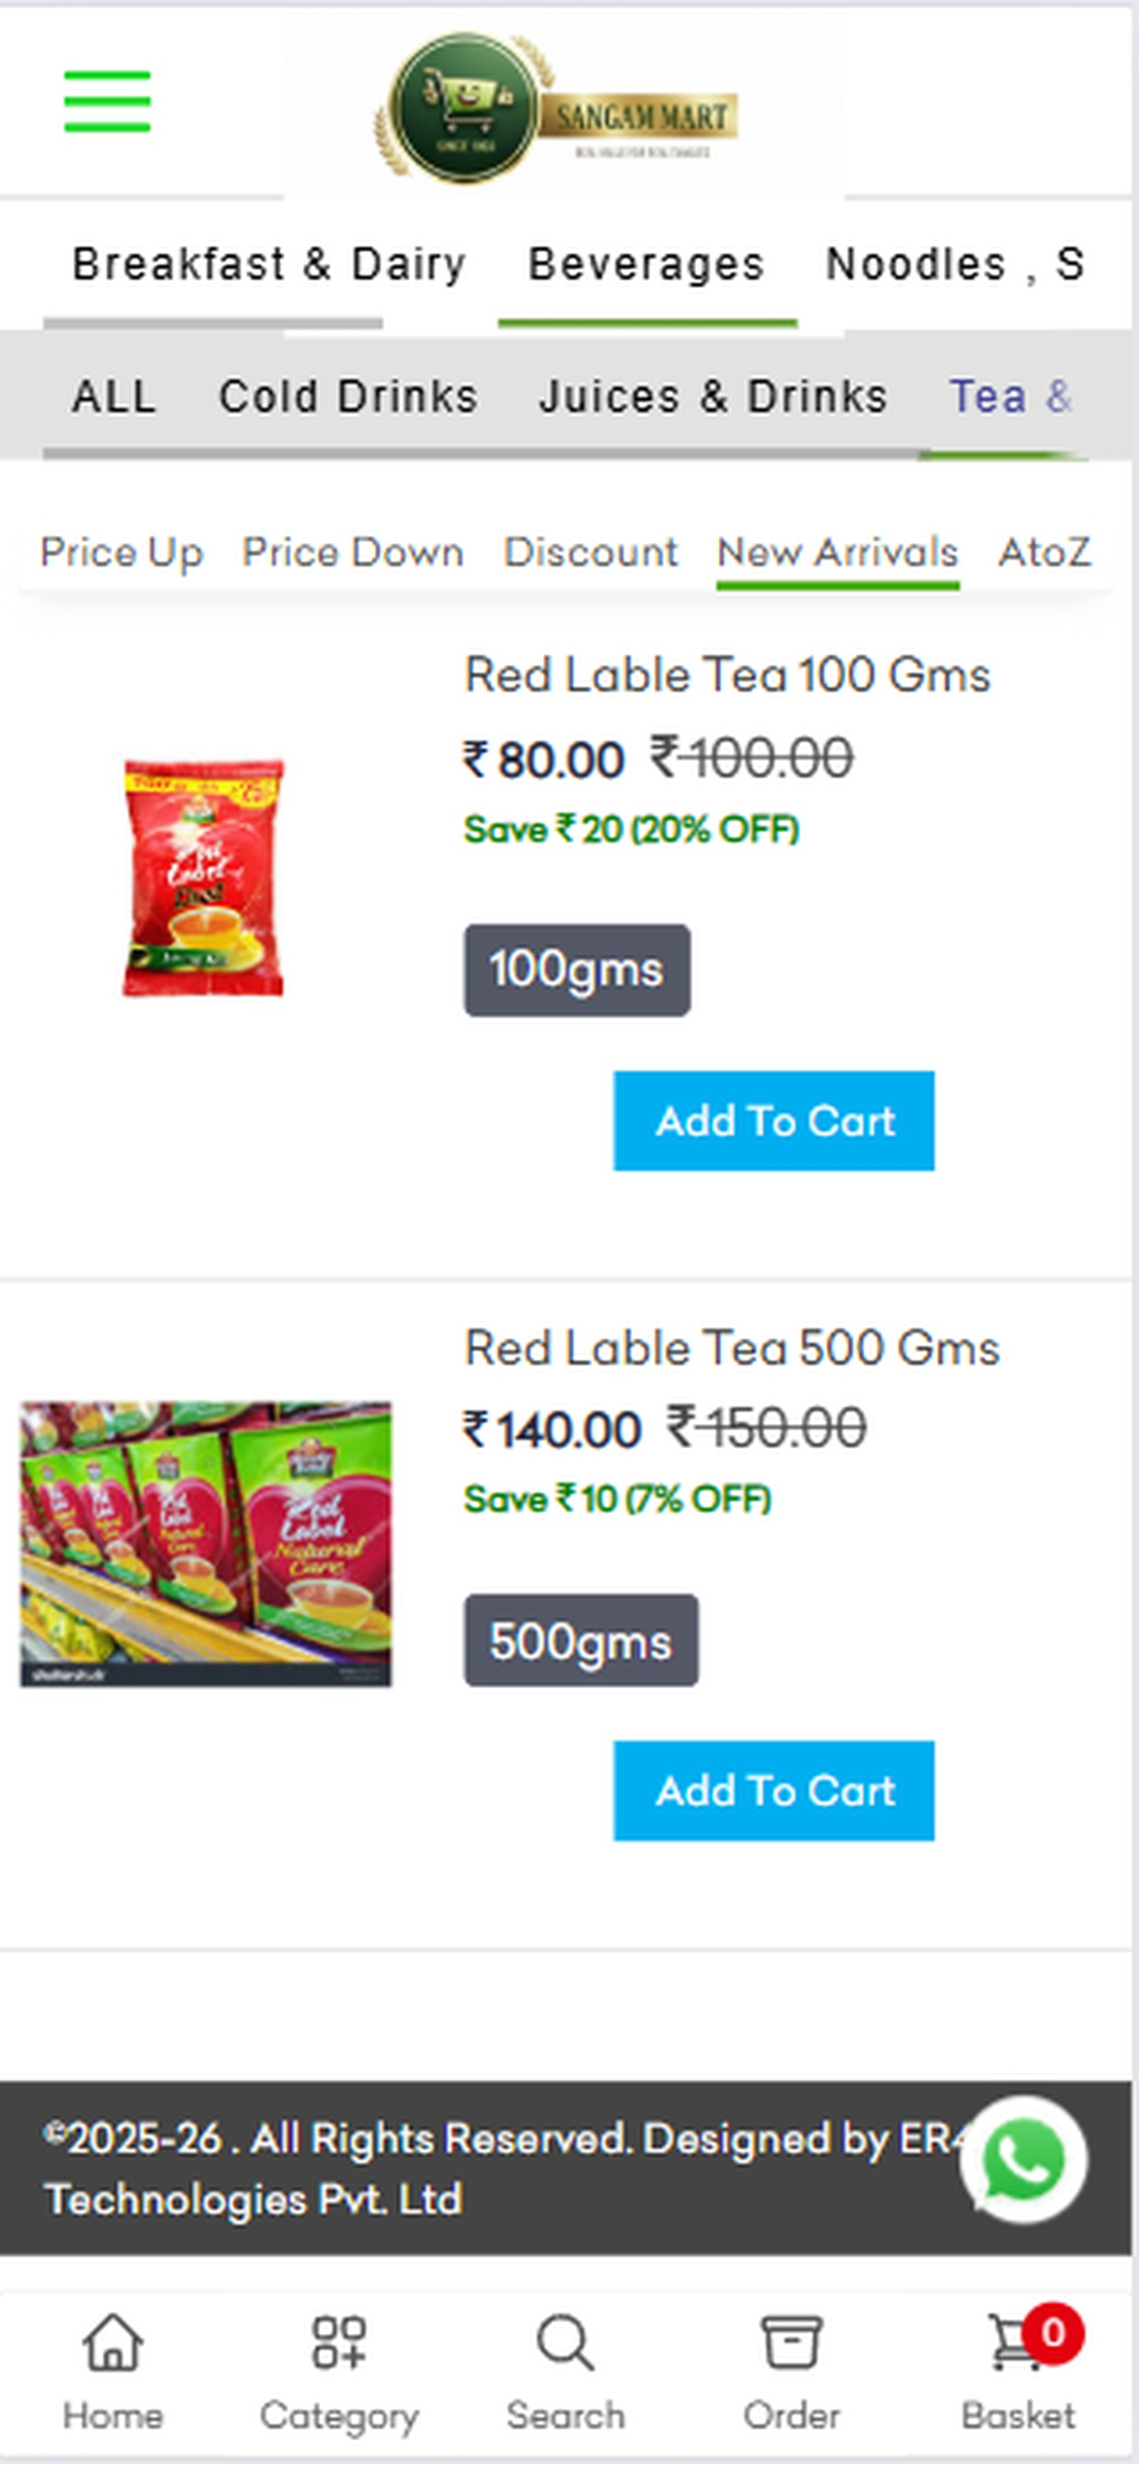
Task: Choose the Cold Drinks subcategory
Action: [348, 396]
